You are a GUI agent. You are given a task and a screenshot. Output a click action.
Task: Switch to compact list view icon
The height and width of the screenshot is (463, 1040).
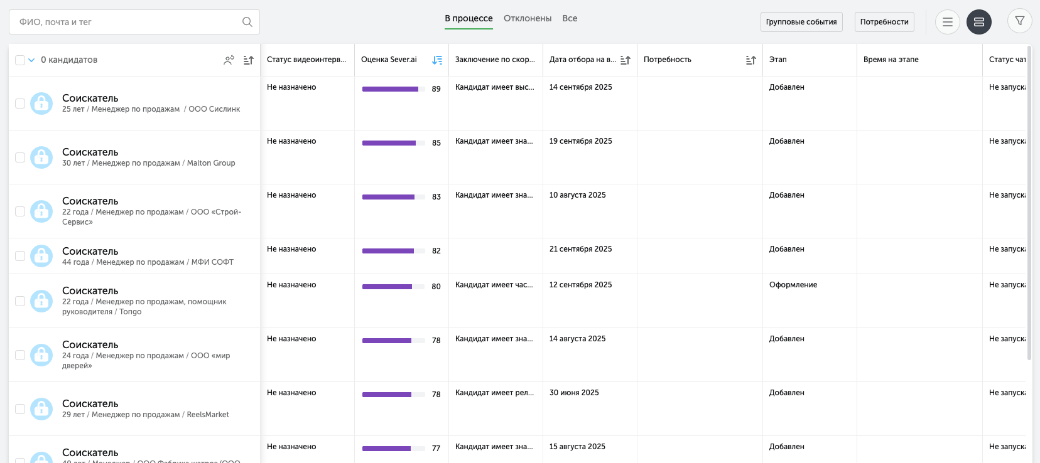947,22
